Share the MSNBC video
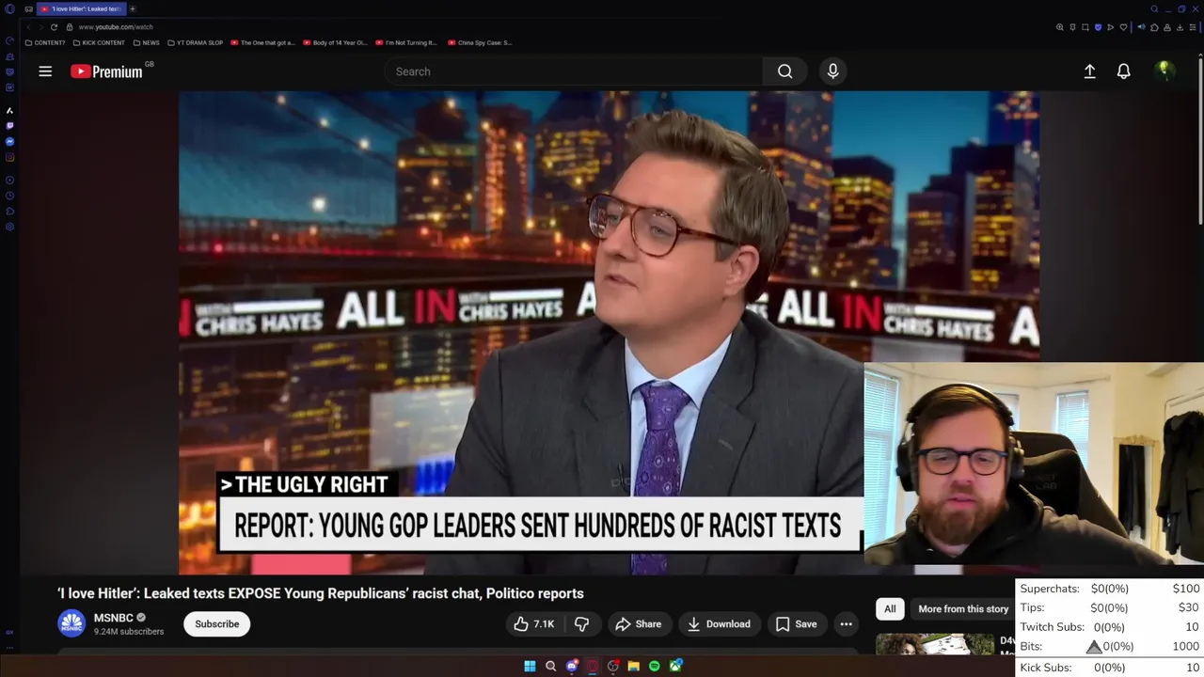 [639, 623]
